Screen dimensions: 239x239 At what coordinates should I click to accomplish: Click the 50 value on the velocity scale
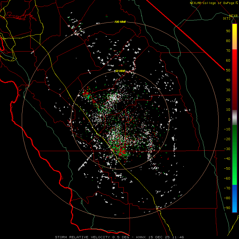click(x=228, y=70)
